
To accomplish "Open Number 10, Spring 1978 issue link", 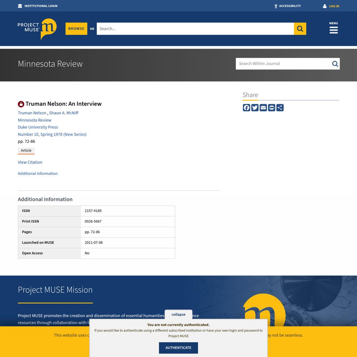I will pos(52,134).
